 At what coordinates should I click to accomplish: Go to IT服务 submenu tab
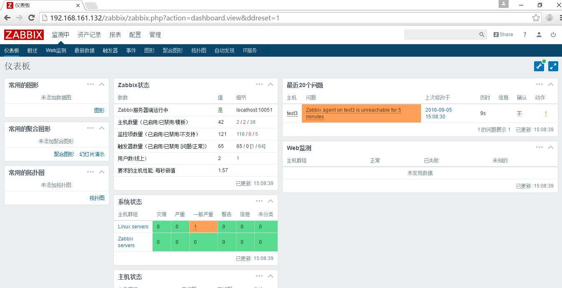(250, 50)
